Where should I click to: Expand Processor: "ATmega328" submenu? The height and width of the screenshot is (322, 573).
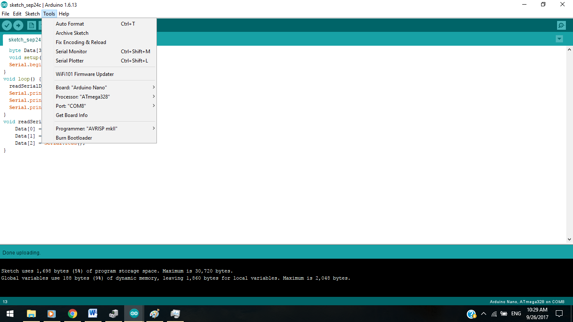99,97
